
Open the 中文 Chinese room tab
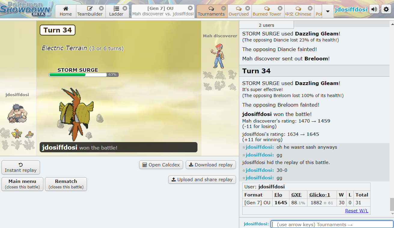[x=298, y=11]
